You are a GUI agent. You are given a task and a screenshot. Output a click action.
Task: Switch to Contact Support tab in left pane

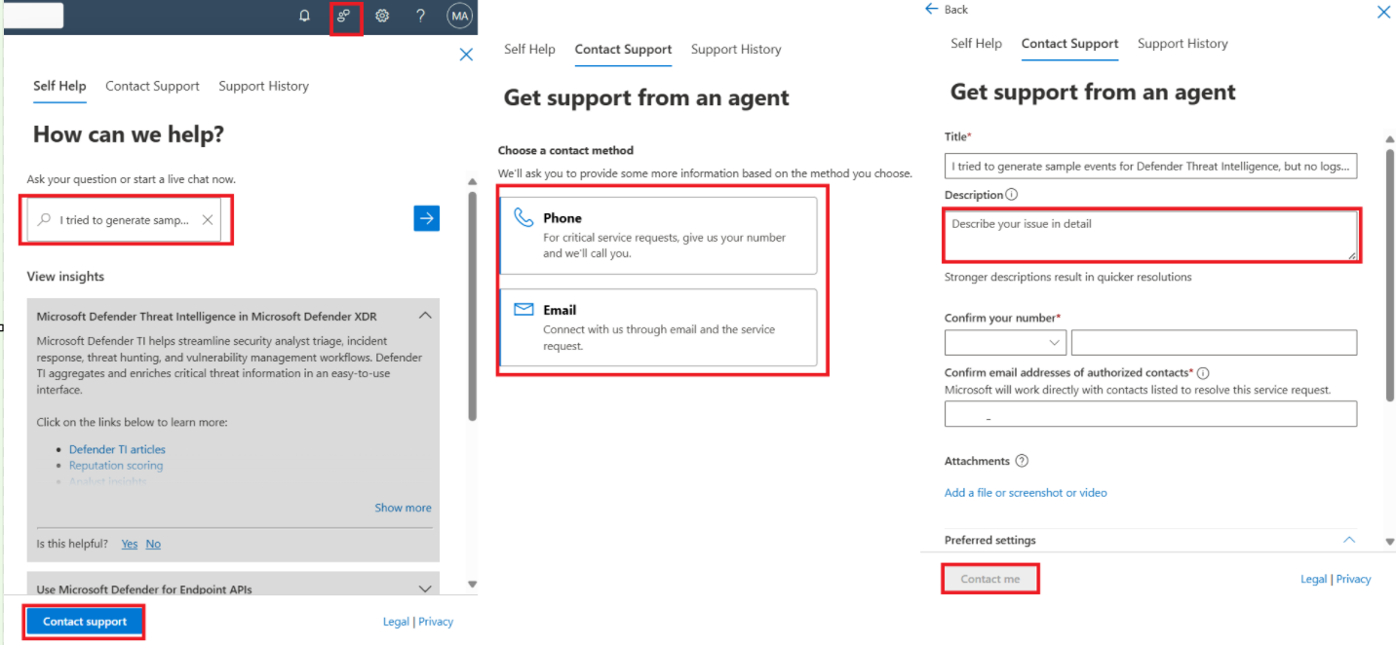coord(152,86)
